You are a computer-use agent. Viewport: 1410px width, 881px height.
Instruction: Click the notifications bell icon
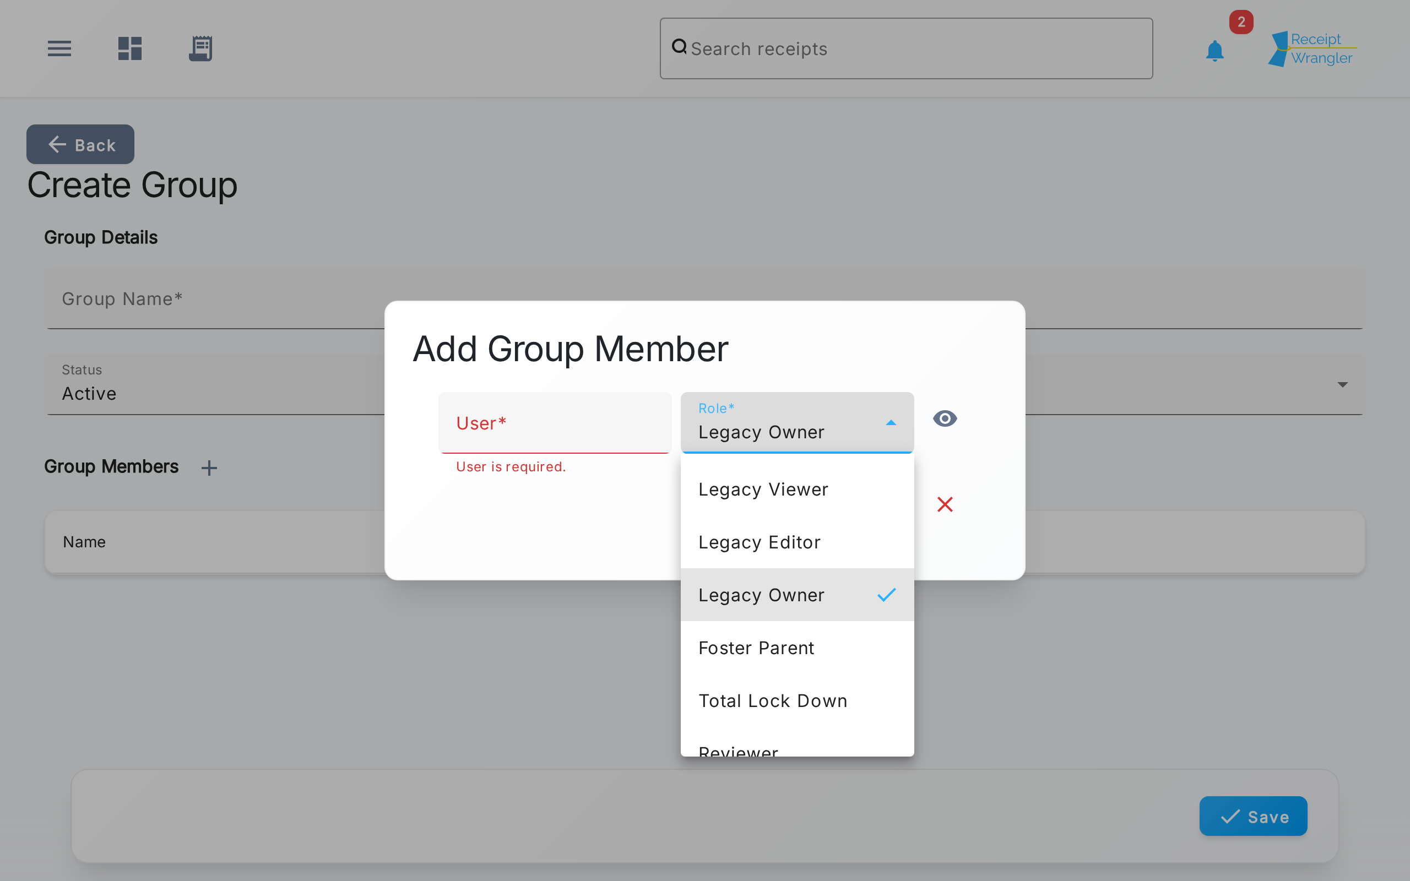1214,51
